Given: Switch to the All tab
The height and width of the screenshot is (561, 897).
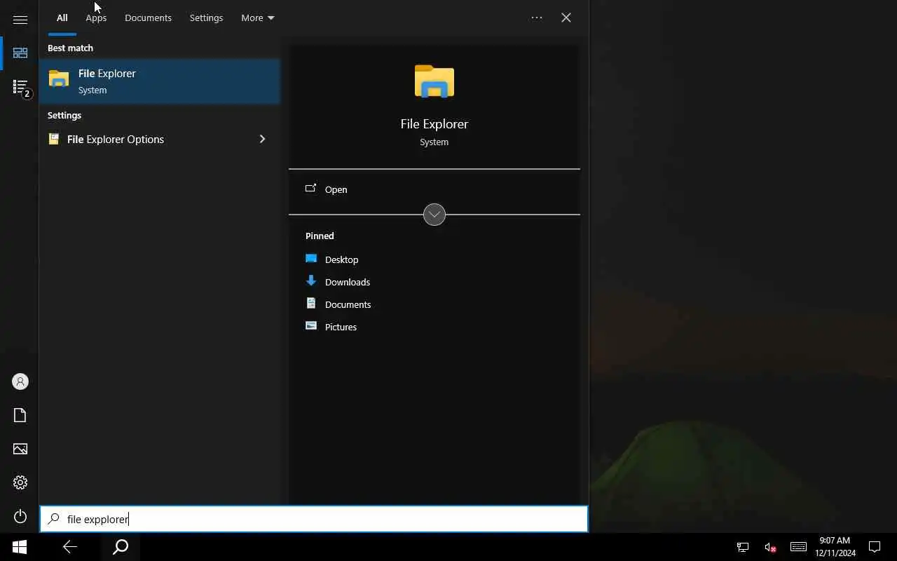Looking at the screenshot, I should point(62,18).
